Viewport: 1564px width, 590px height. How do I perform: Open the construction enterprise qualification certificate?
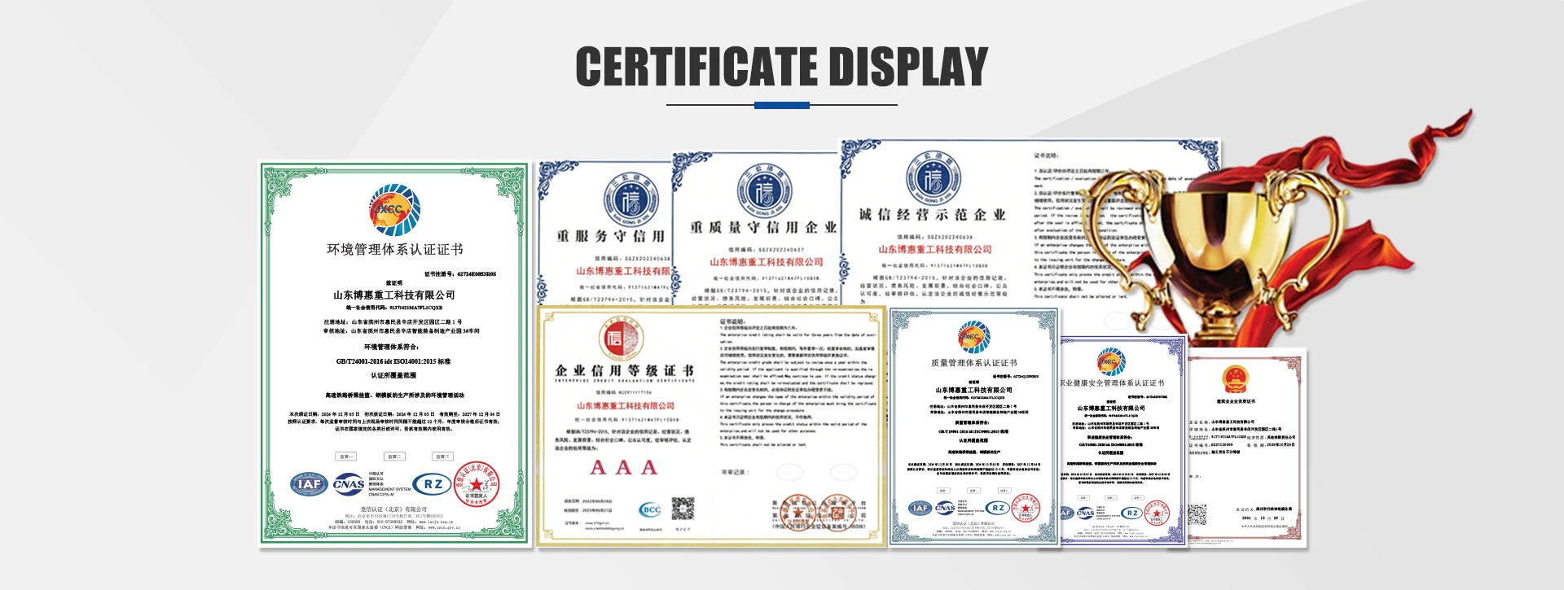point(1246,447)
